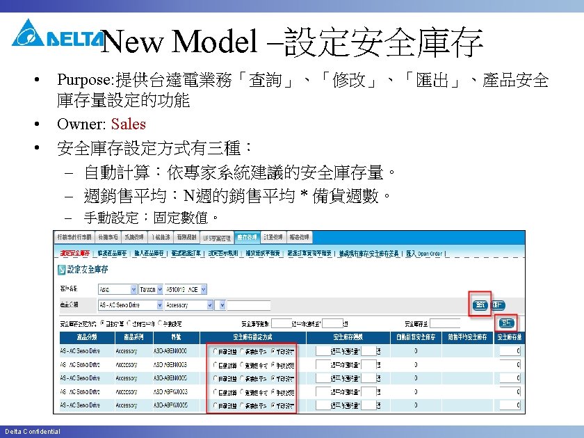
Task: Select 手動設定 radio for ASD-ABEN0003
Action: (273, 364)
